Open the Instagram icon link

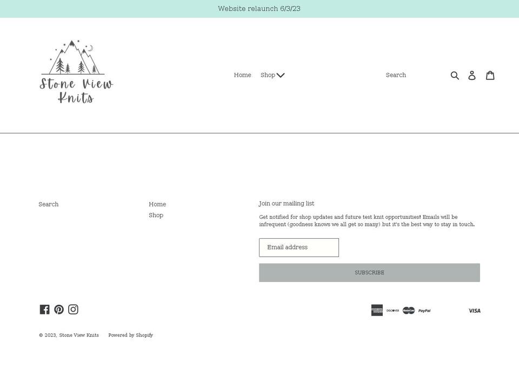pos(73,309)
